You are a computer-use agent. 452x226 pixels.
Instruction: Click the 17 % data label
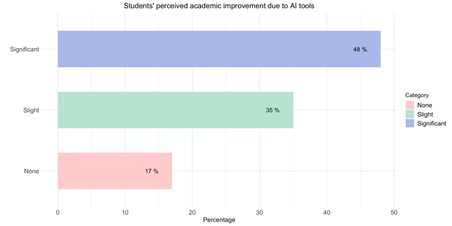tap(152, 171)
